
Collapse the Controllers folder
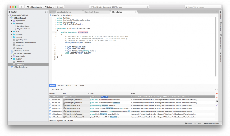[12, 23]
